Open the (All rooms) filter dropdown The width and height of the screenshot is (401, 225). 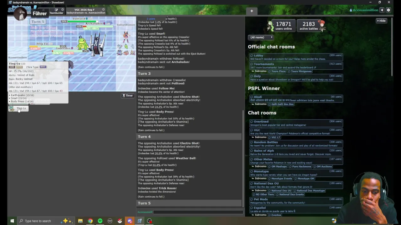pyautogui.click(x=261, y=37)
